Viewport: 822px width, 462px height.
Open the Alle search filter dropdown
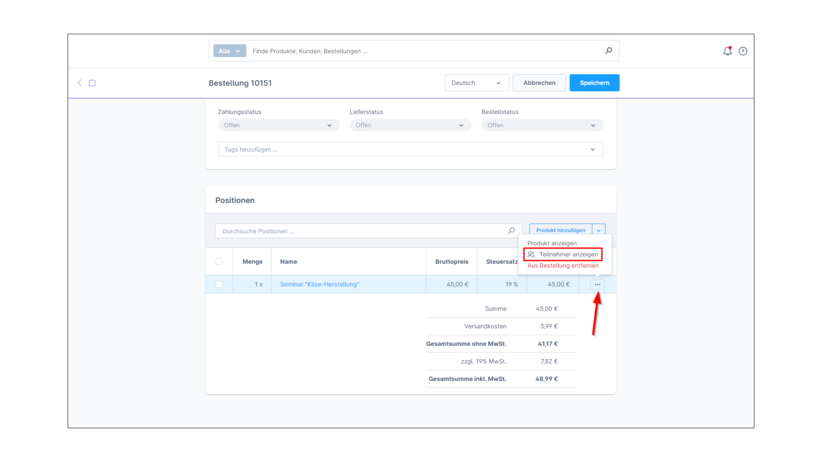(229, 51)
